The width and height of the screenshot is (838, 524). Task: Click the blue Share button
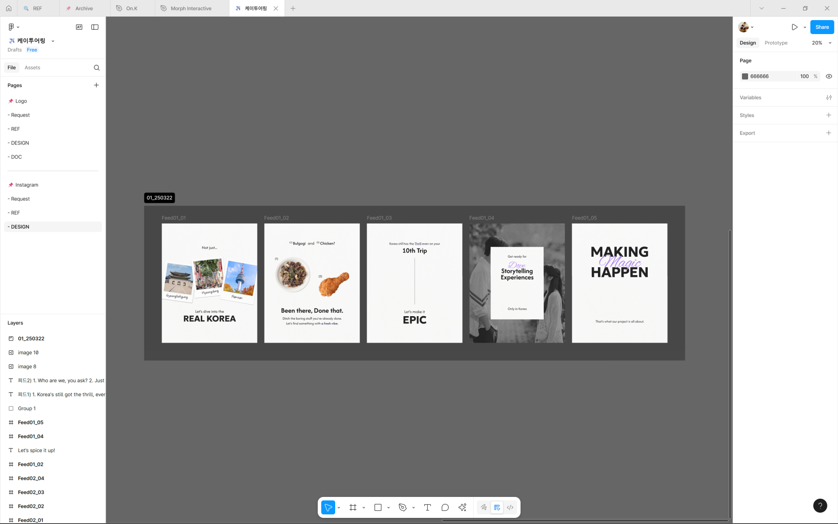click(x=821, y=27)
